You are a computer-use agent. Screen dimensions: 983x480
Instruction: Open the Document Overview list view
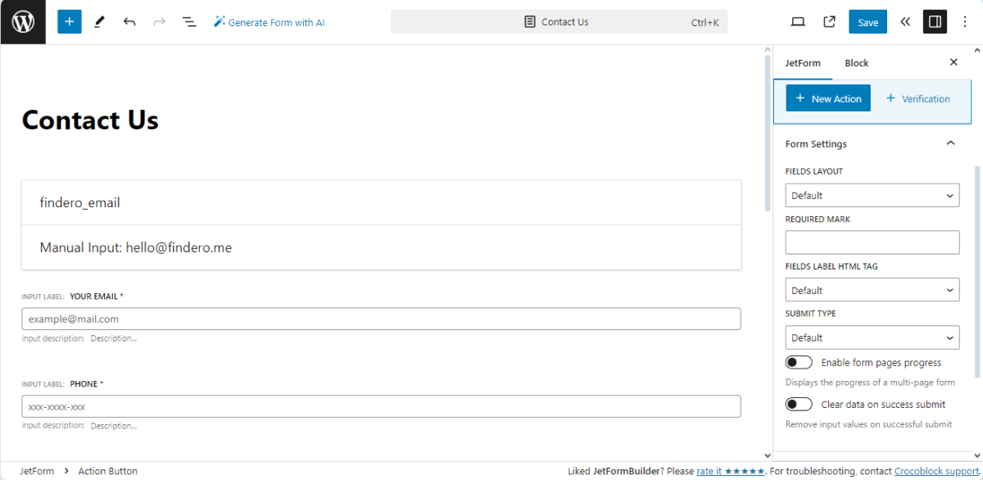click(x=189, y=21)
